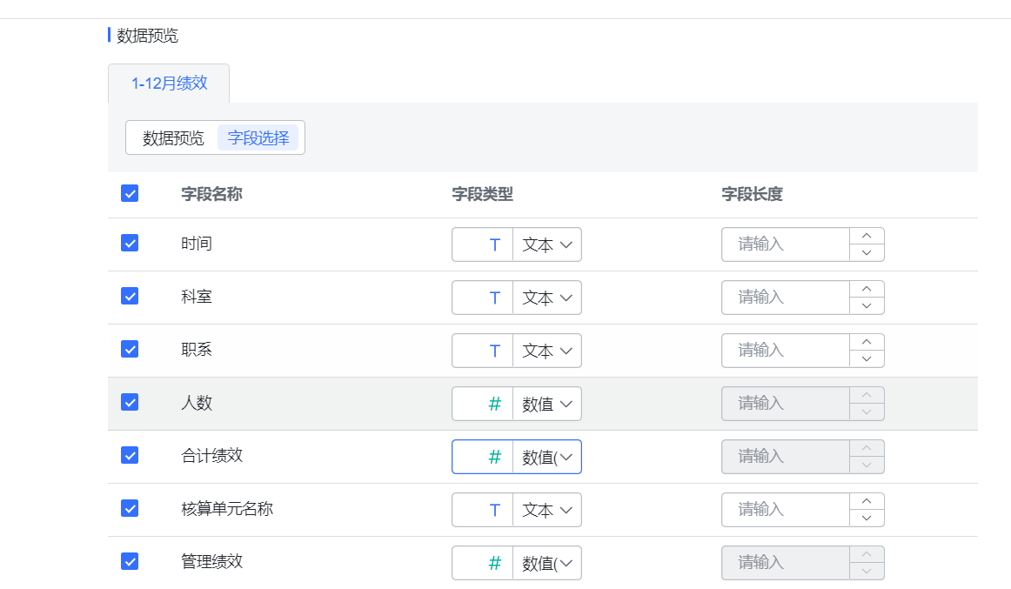Click the numeric # icon for 管理绩效
The width and height of the screenshot is (1011, 589).
pos(494,563)
